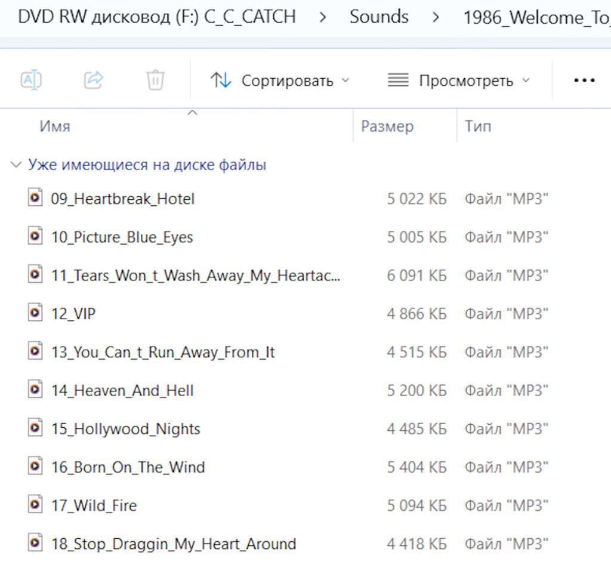Click size value 6 091 КБ
This screenshot has width=611, height=568.
tap(416, 276)
